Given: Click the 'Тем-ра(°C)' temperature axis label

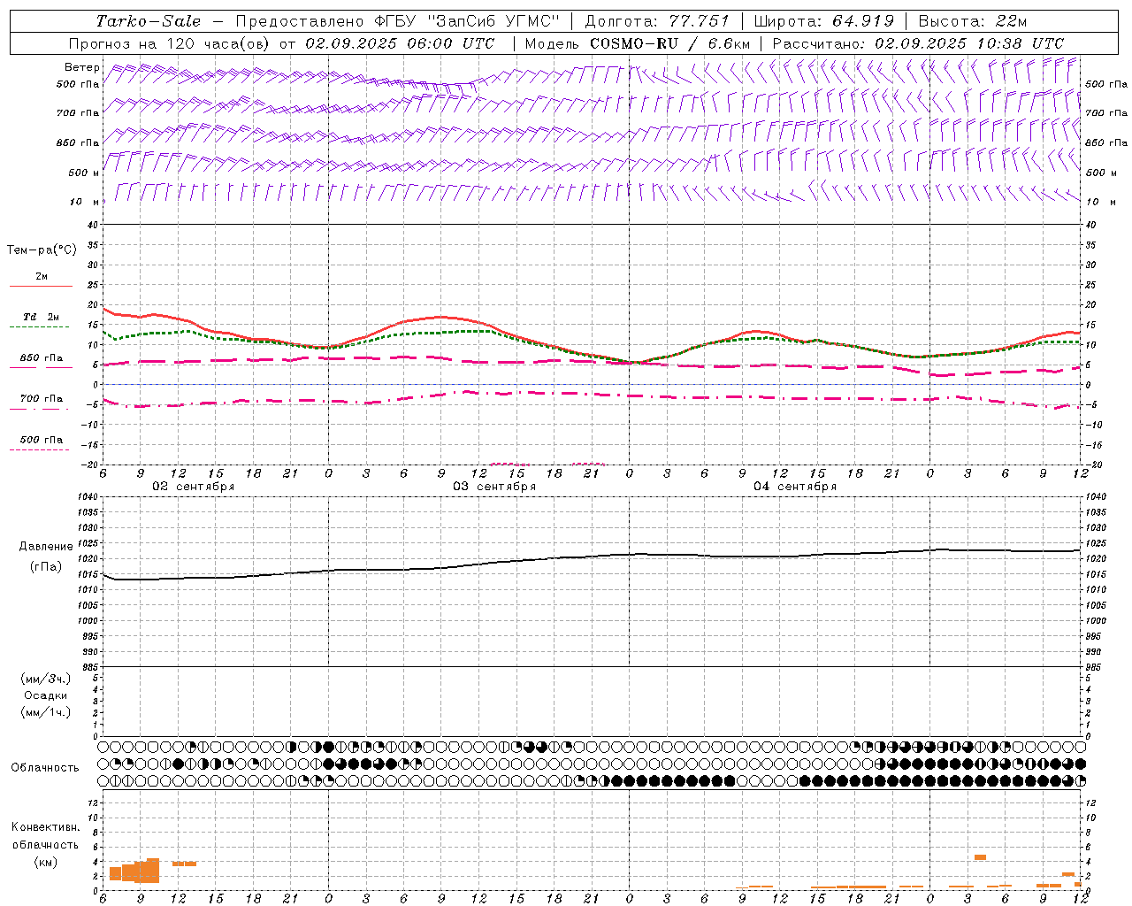Looking at the screenshot, I should (42, 250).
